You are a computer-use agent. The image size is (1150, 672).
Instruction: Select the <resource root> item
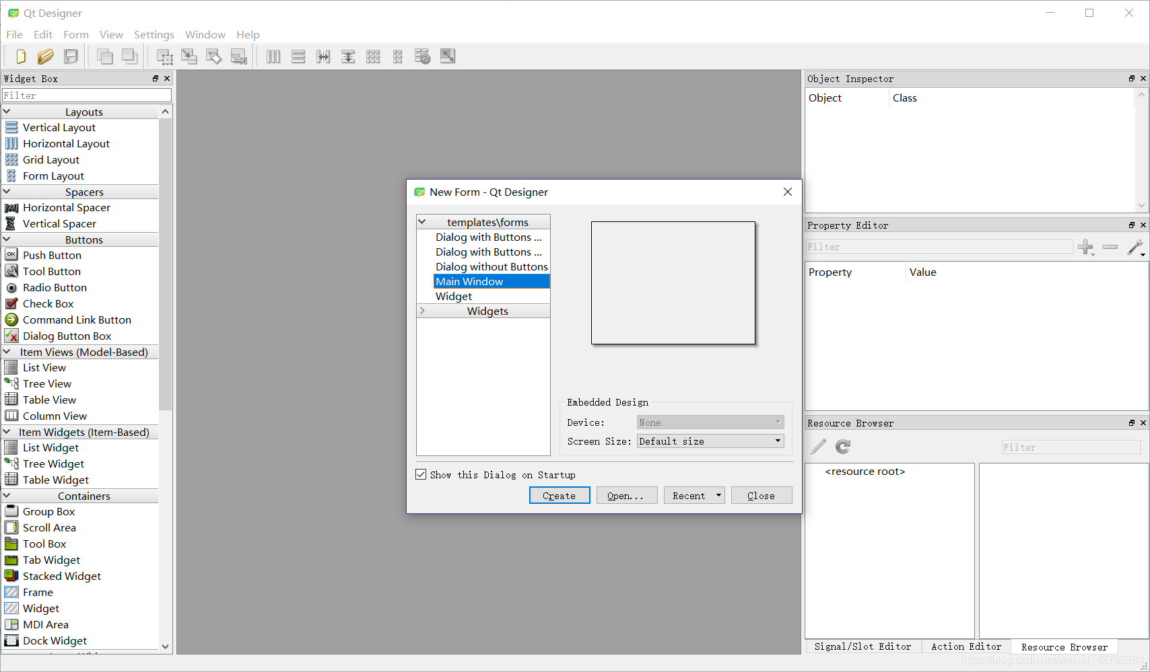[x=865, y=471]
